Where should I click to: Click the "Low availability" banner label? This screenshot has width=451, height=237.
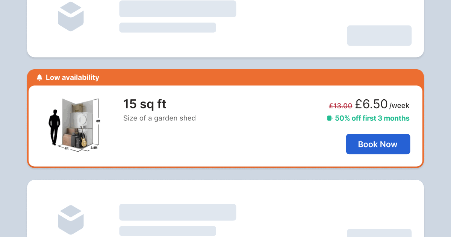72,77
